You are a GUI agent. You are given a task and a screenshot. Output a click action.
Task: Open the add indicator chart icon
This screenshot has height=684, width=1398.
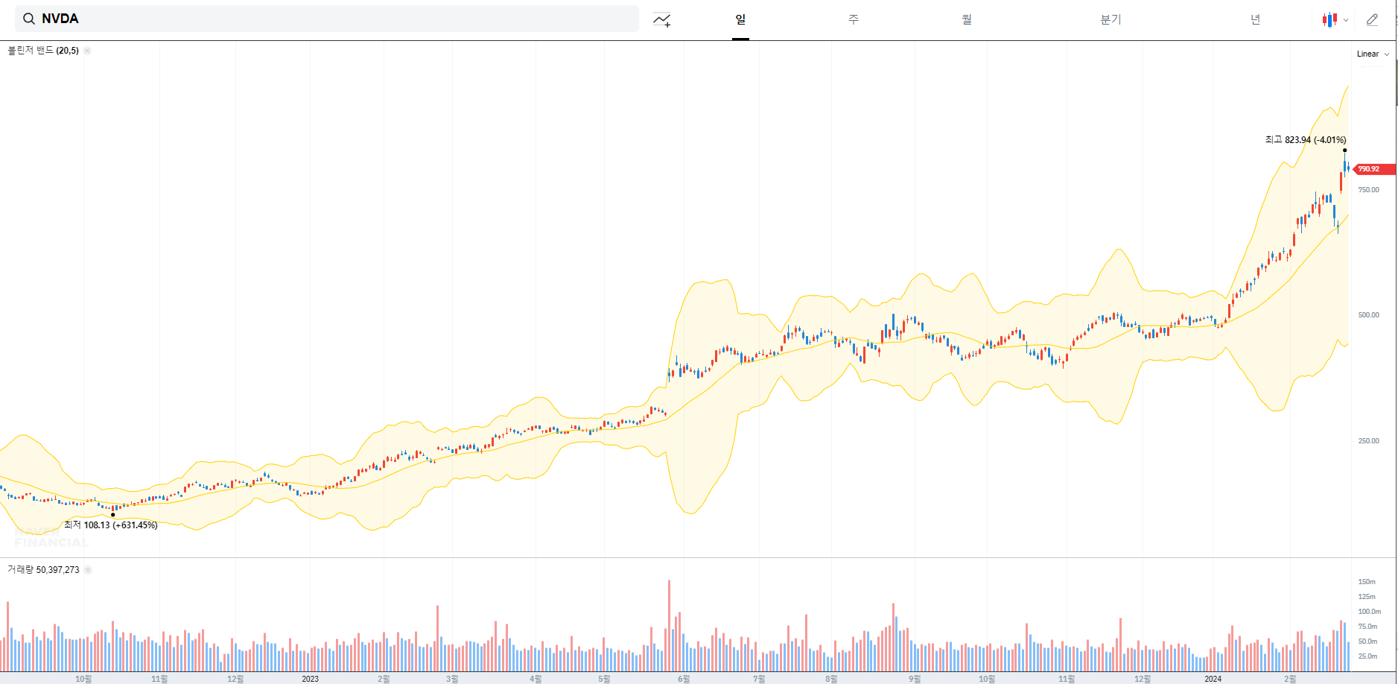tap(661, 20)
